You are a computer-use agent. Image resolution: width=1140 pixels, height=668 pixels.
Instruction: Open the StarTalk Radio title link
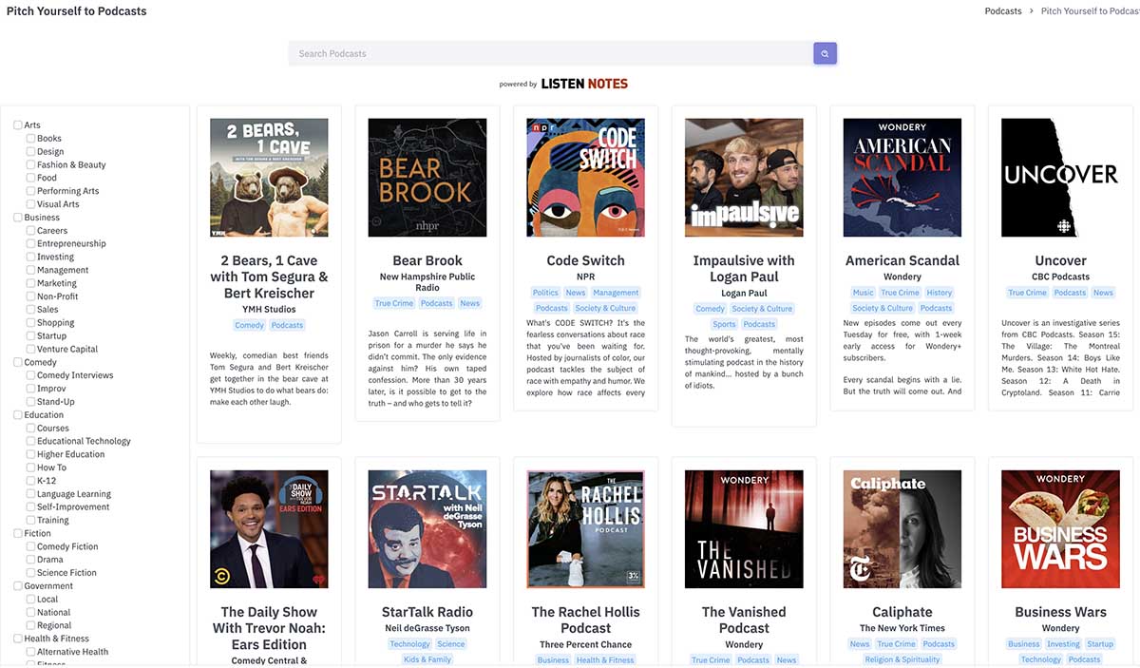pos(427,612)
